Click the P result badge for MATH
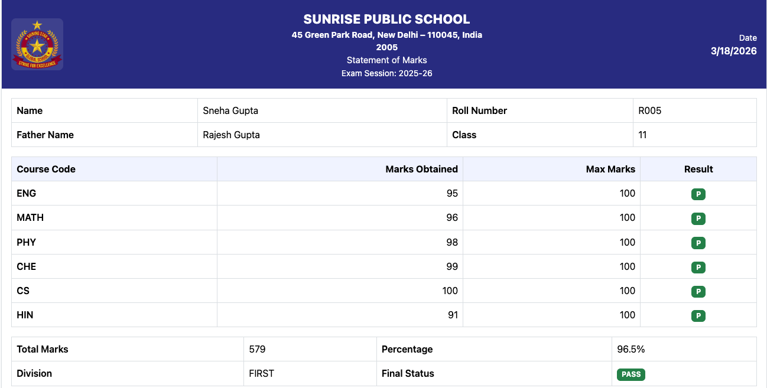The width and height of the screenshot is (767, 388). [698, 219]
